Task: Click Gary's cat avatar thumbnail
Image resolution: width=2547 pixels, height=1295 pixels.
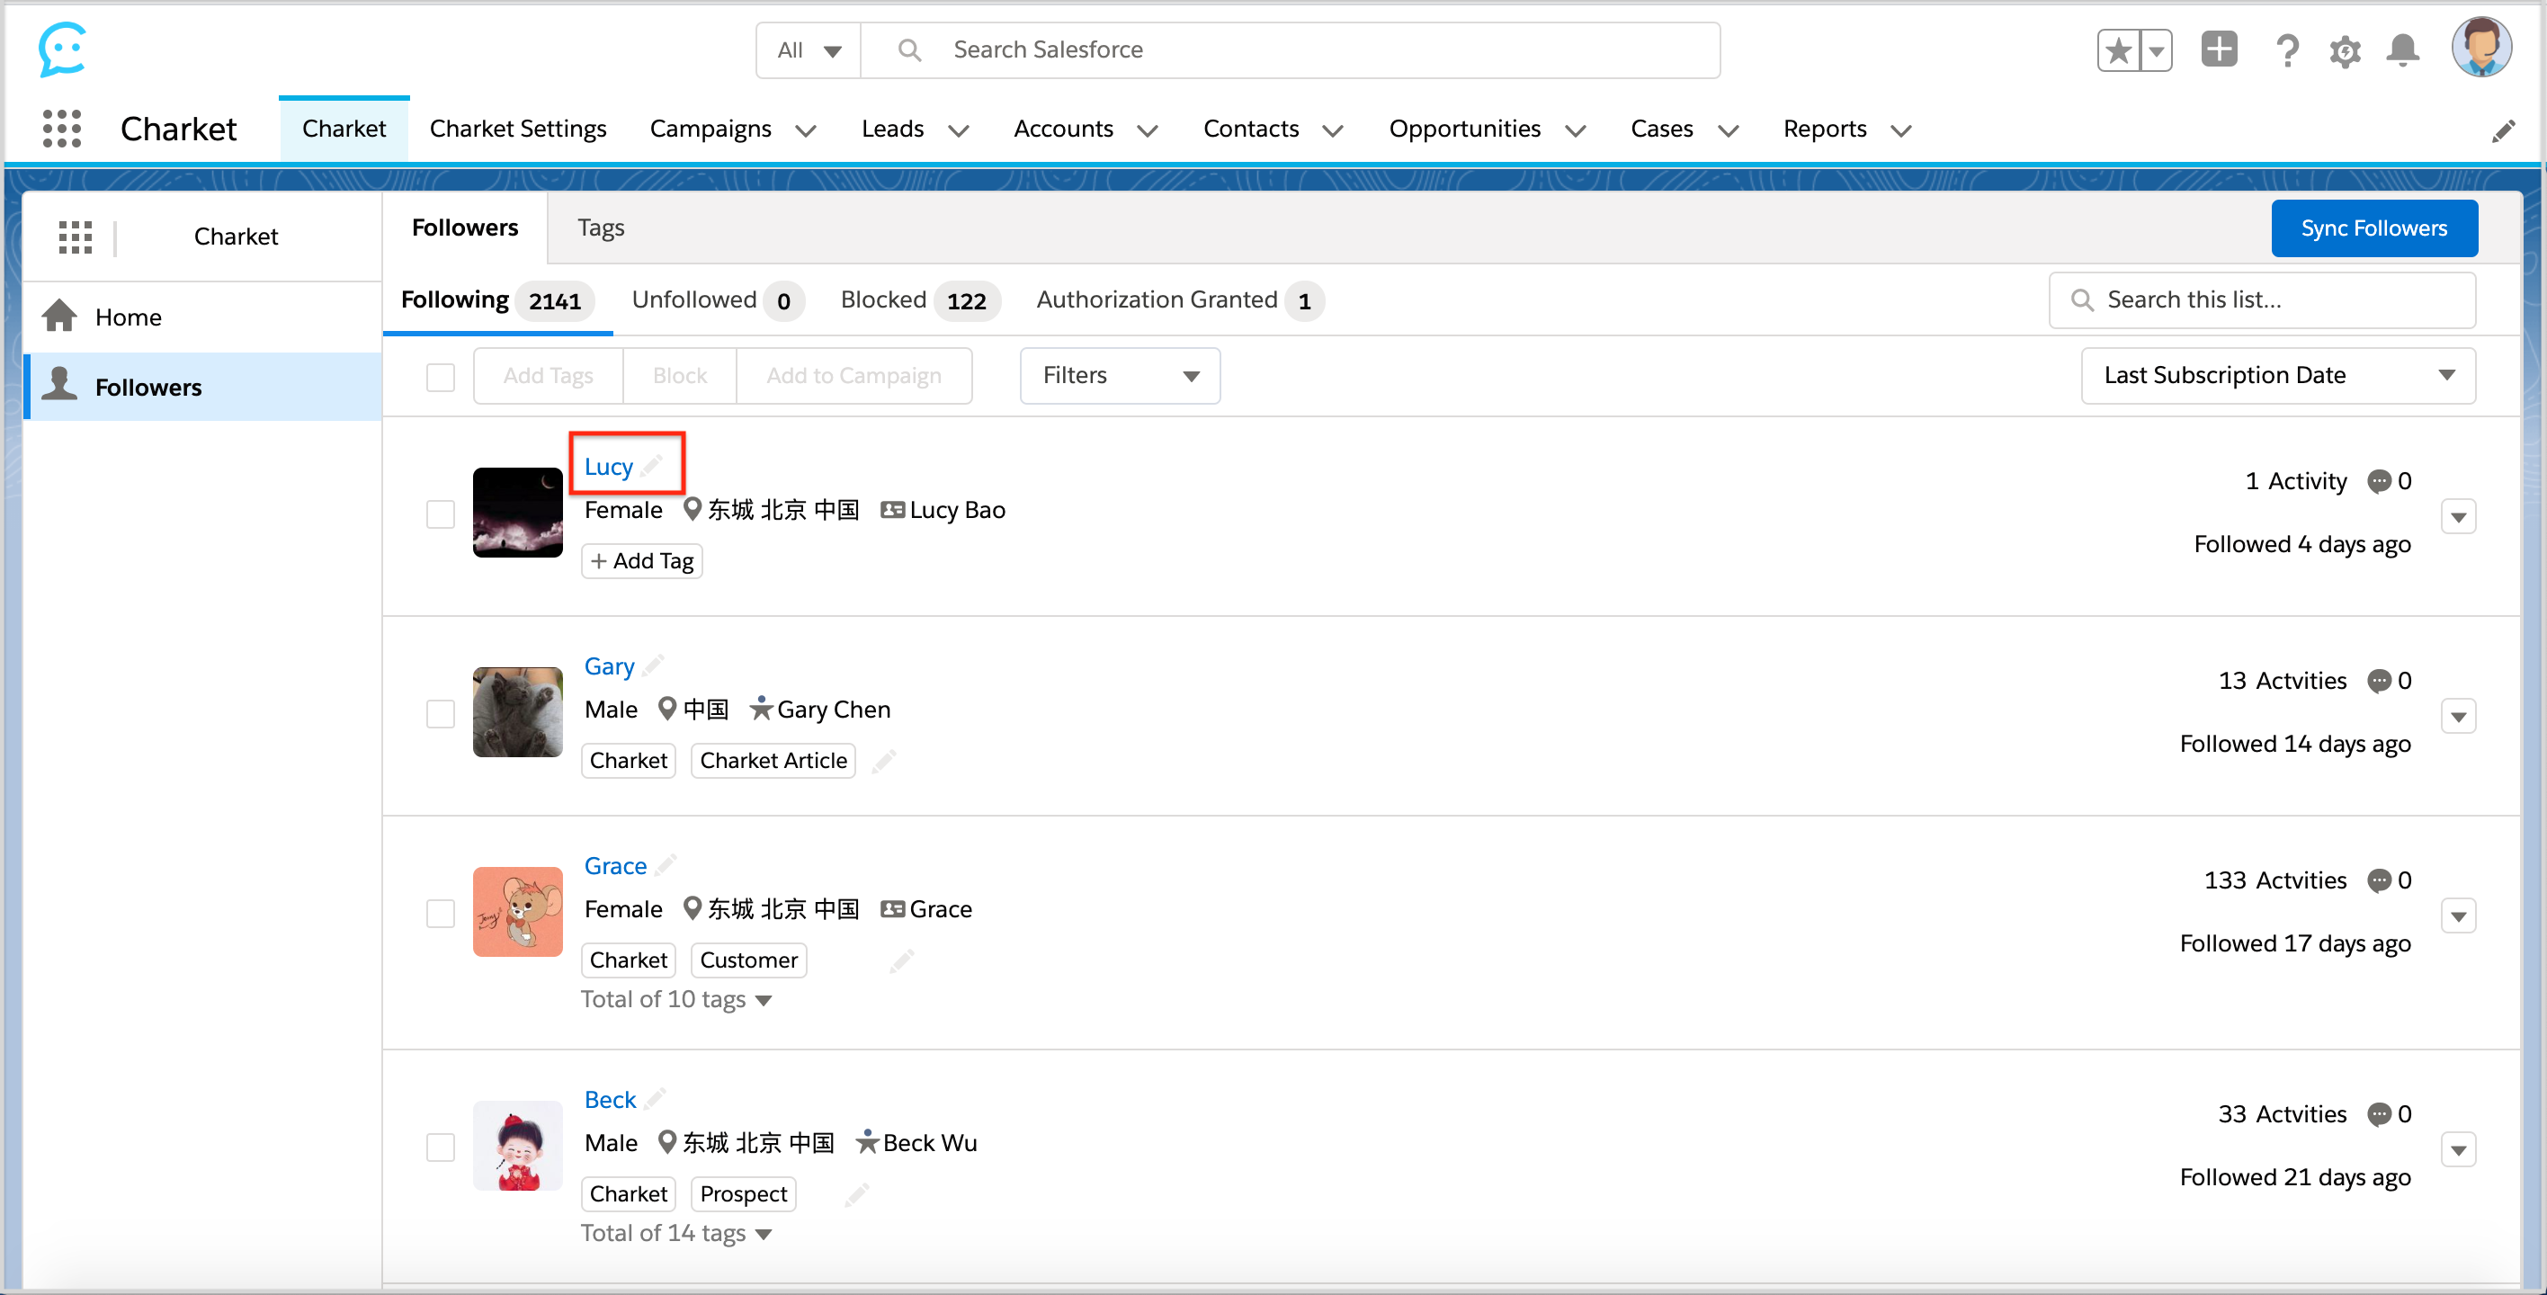Action: click(517, 711)
